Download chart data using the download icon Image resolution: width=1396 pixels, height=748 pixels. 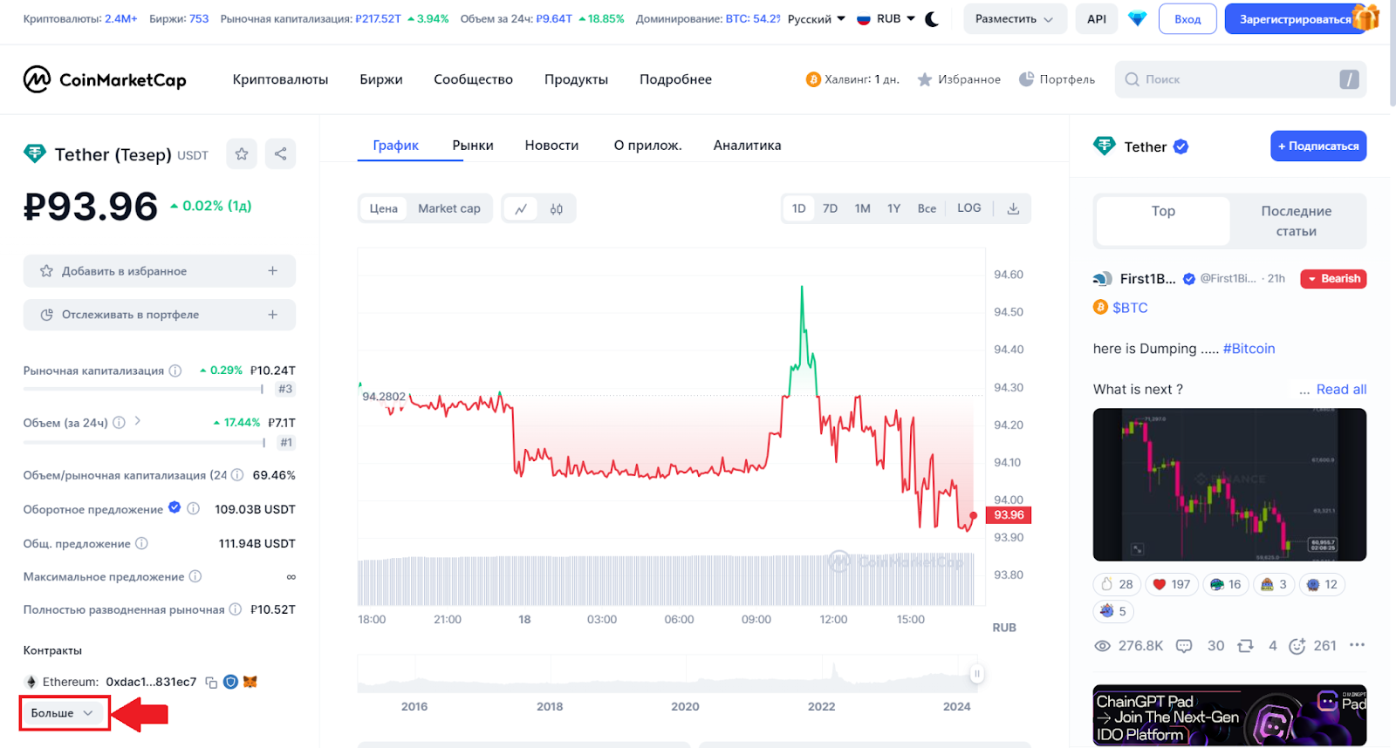[x=1013, y=209]
